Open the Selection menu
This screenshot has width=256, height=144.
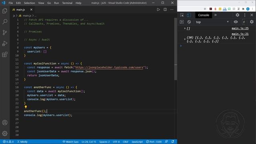[29, 3]
